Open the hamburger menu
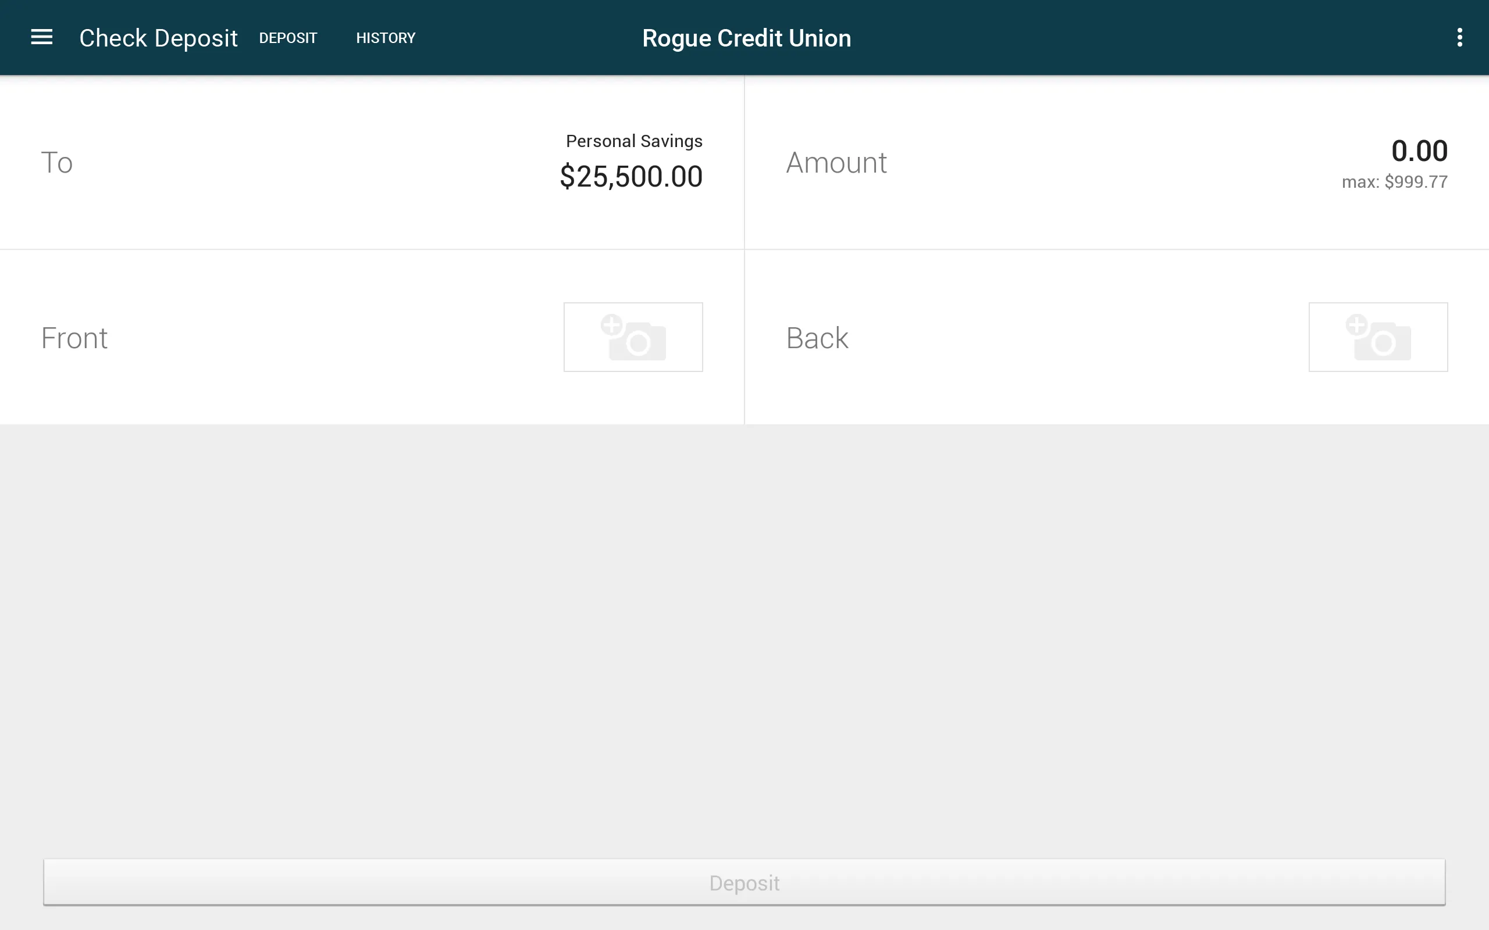The image size is (1489, 930). pyautogui.click(x=42, y=37)
